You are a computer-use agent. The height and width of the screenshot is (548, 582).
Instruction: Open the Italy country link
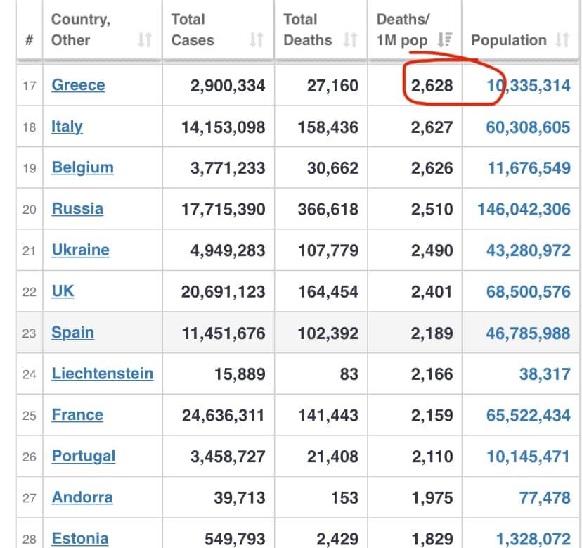[x=67, y=127]
